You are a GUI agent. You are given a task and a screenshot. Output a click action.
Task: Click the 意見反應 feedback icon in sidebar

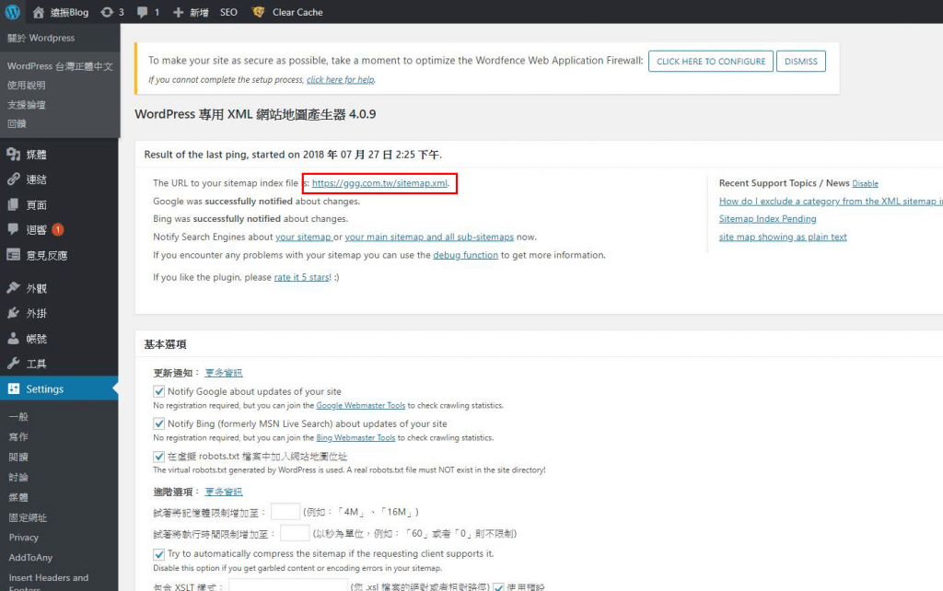(x=13, y=255)
